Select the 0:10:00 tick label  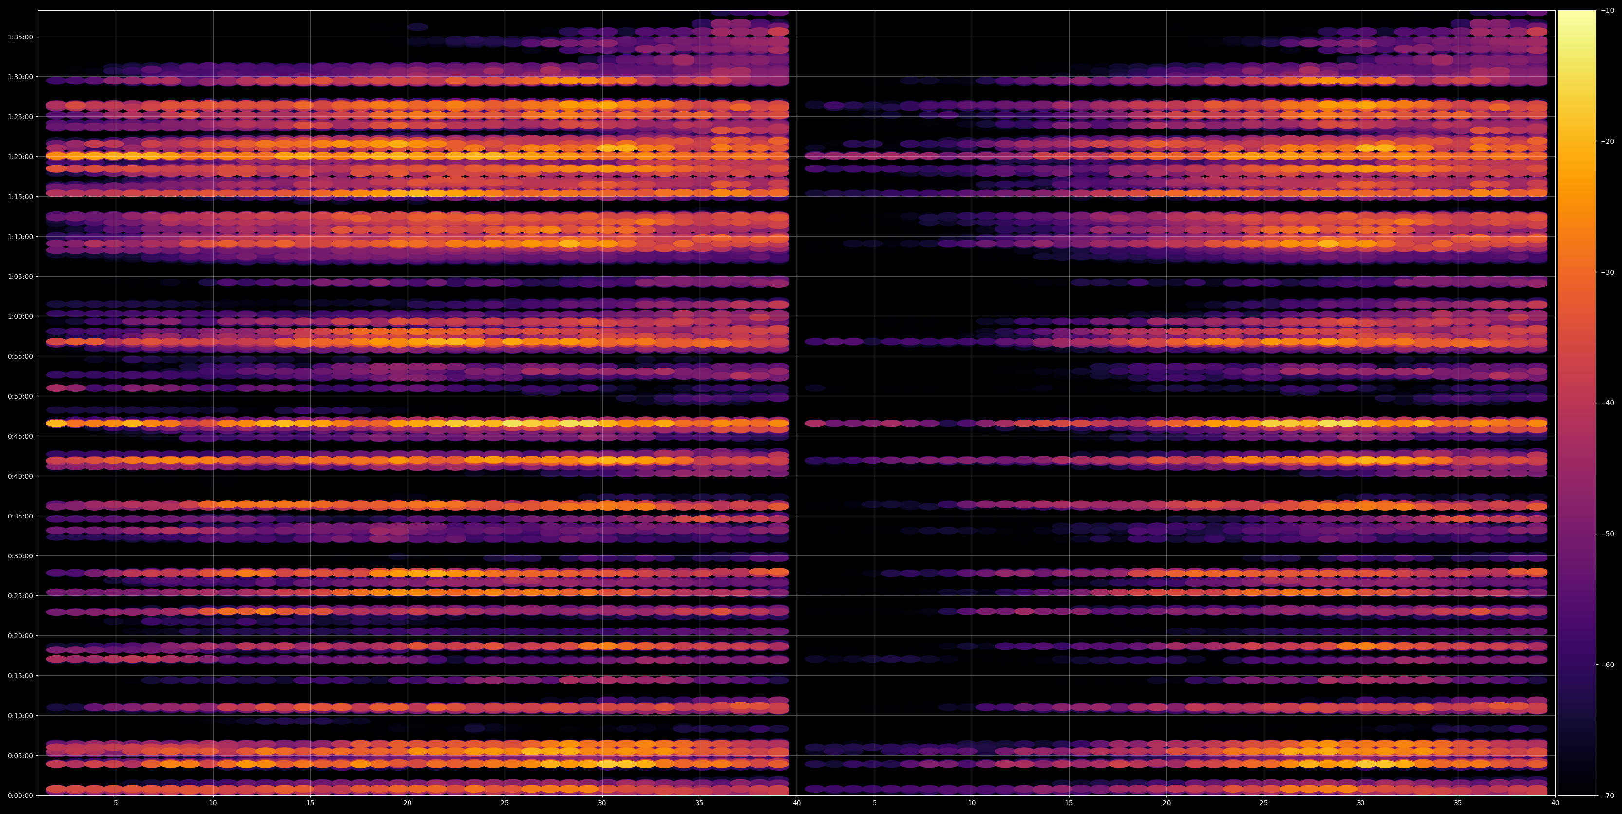click(x=21, y=715)
